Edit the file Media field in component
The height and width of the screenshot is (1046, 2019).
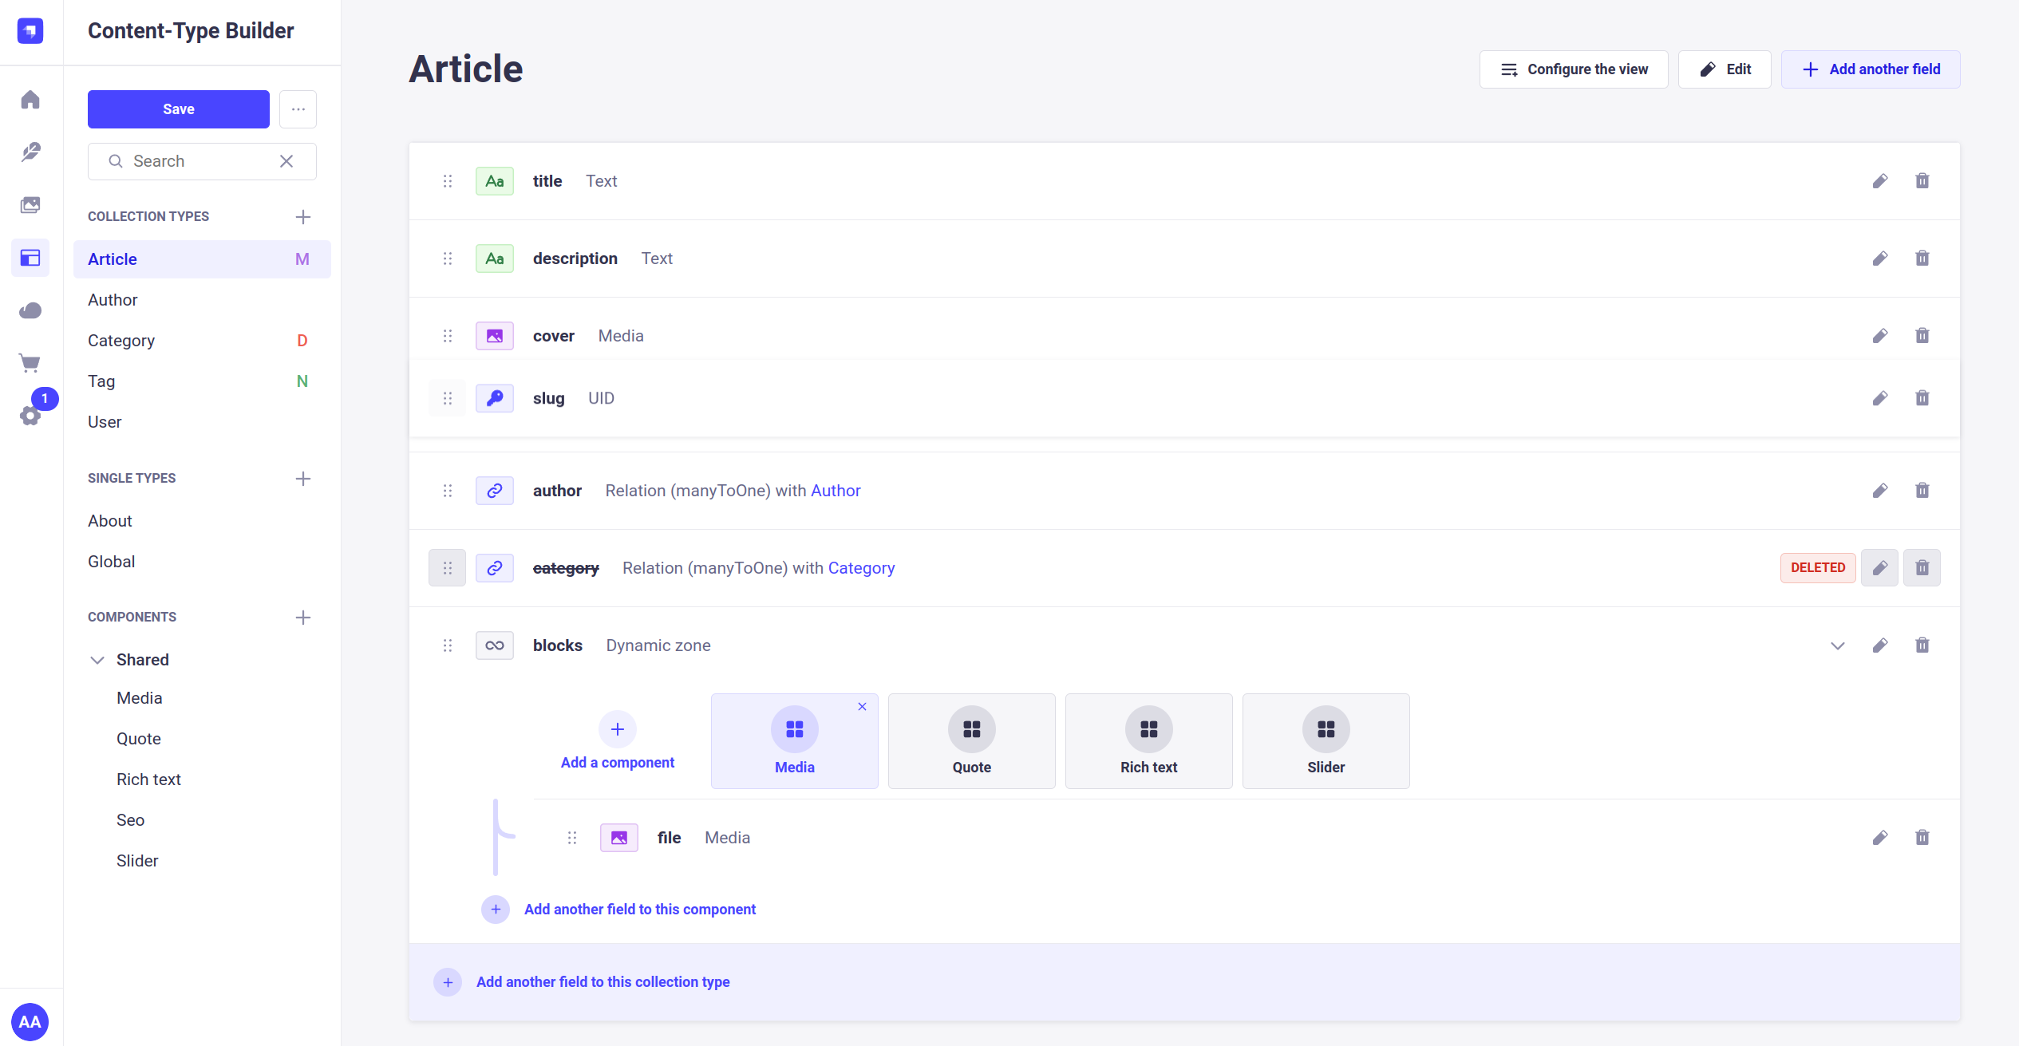coord(1880,838)
